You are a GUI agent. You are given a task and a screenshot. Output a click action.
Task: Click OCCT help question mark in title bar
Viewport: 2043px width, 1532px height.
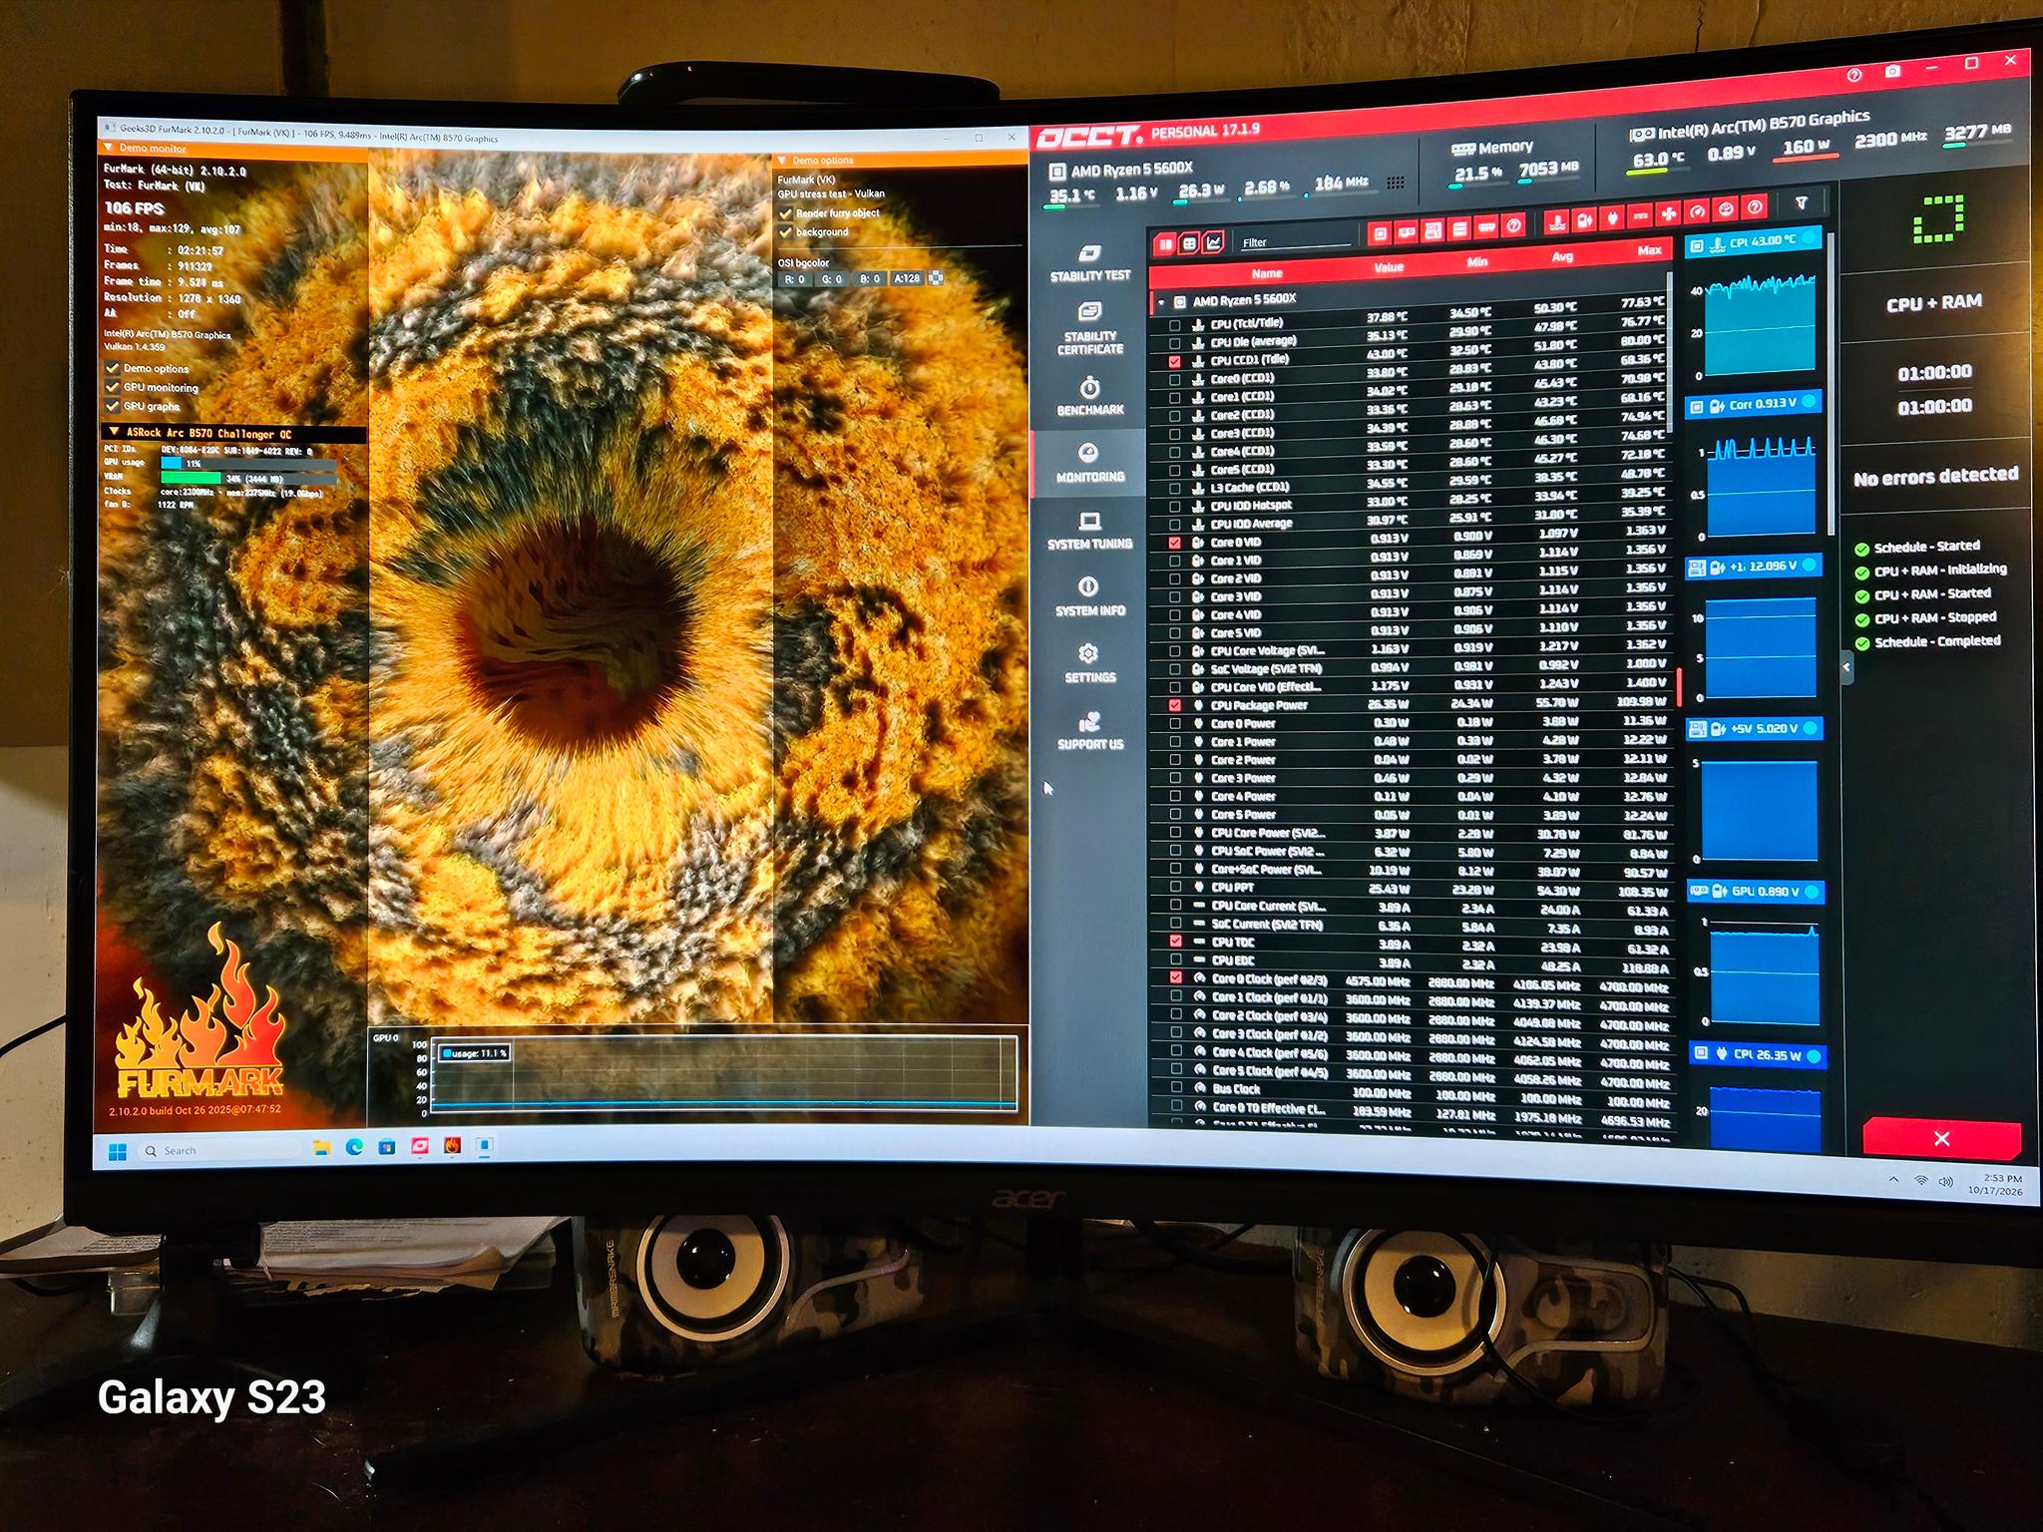[x=1853, y=74]
